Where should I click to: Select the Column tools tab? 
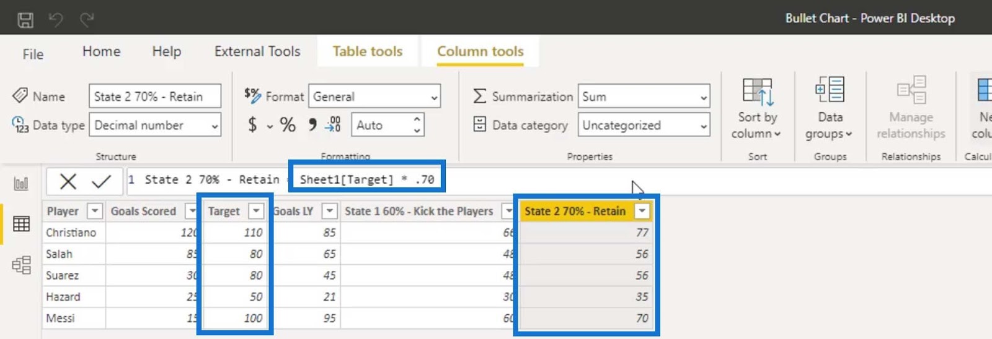point(480,51)
